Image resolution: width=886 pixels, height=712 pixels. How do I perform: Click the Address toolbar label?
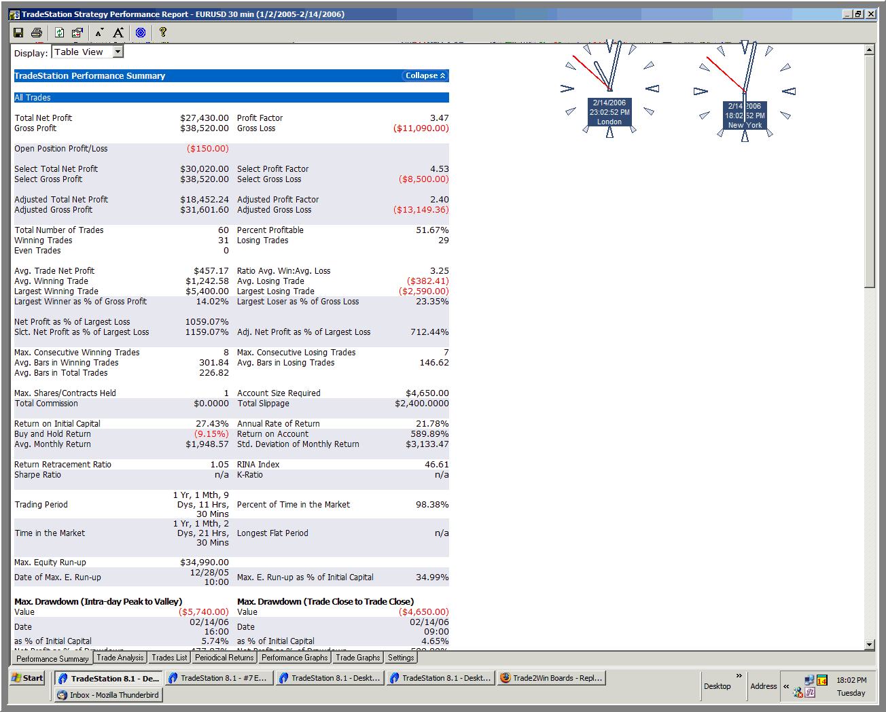(x=764, y=686)
